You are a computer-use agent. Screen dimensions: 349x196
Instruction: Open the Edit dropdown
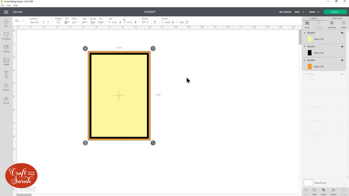(67, 22)
